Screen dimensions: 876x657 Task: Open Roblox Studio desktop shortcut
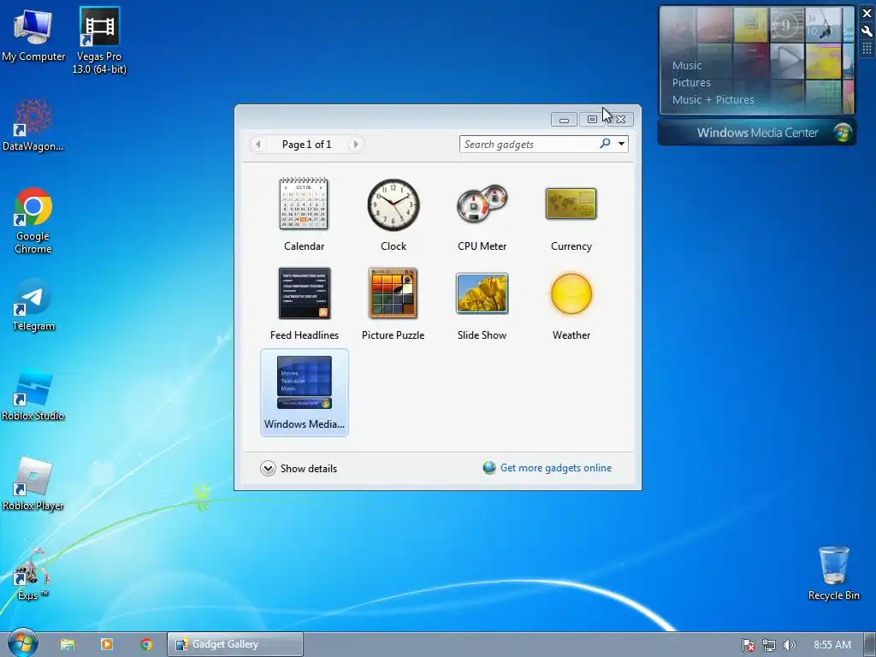tap(33, 395)
